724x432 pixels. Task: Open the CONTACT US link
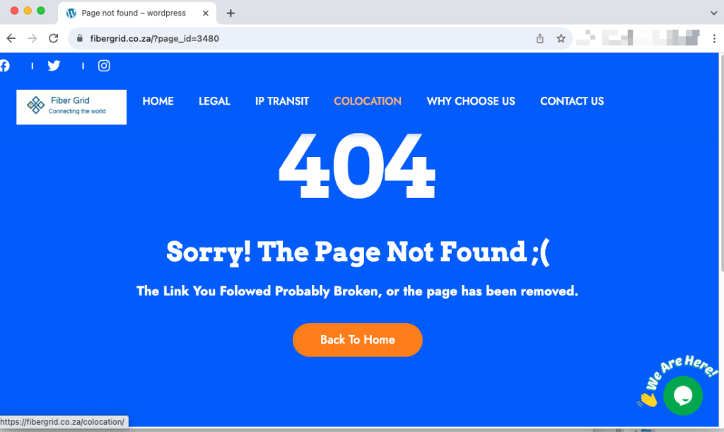[x=571, y=101]
